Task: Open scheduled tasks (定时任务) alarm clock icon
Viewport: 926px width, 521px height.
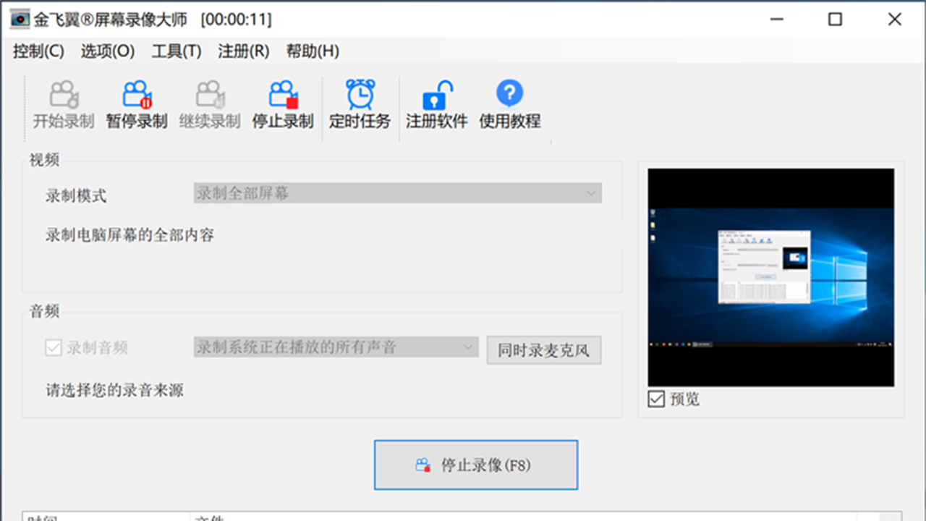Action: point(360,95)
